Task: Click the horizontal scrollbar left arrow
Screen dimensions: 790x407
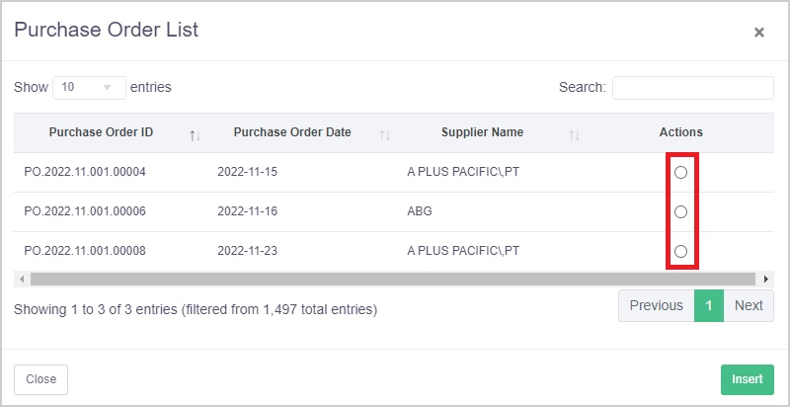Action: [22, 279]
